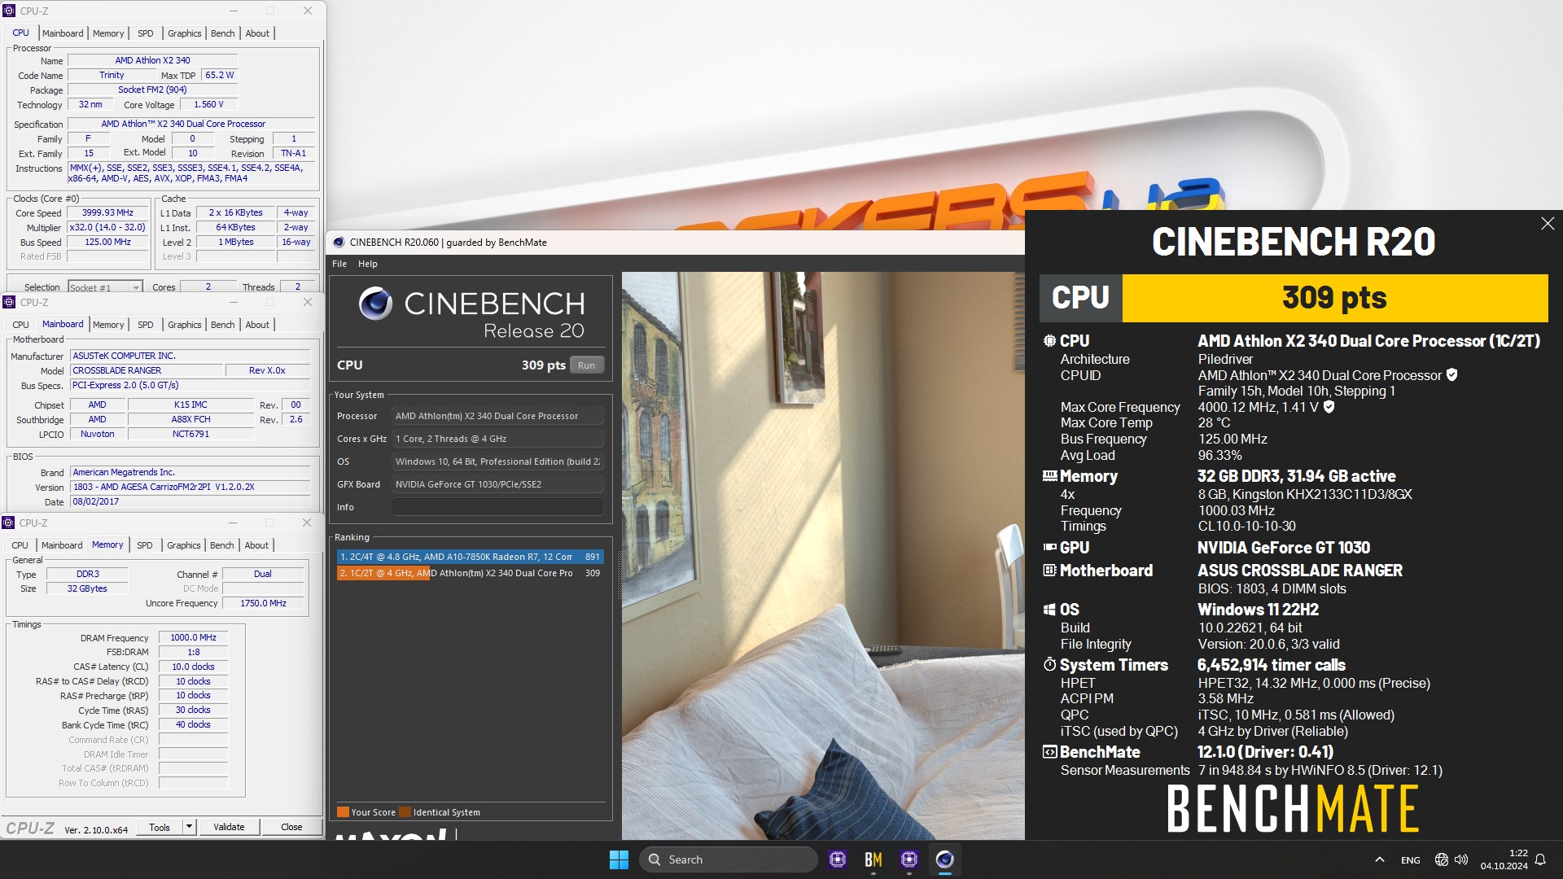Viewport: 1563px width, 879px height.
Task: Select the A10-7850K ranking entry
Action: click(470, 557)
